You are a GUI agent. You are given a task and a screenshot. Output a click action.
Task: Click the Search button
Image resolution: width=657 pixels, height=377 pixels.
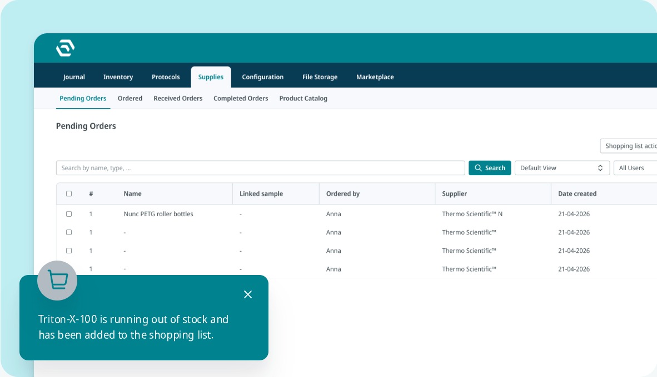point(490,168)
